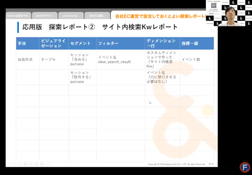Open more slideshow options ellipsis
This screenshot has height=175, width=252.
48,164
